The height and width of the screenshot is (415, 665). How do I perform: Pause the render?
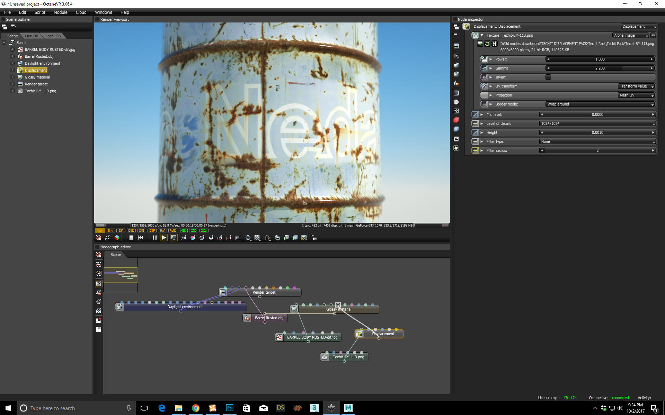(x=154, y=238)
